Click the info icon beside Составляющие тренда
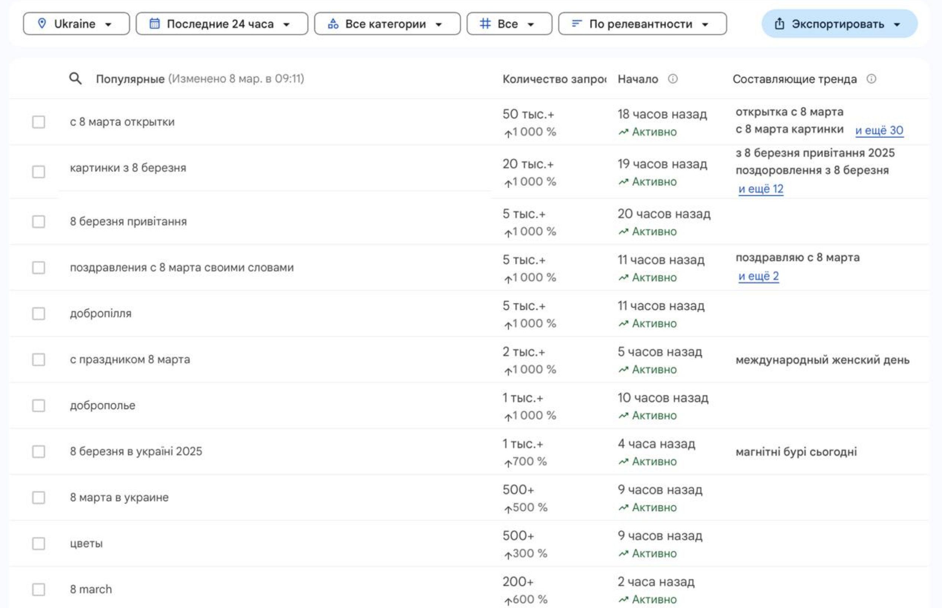 (x=871, y=79)
